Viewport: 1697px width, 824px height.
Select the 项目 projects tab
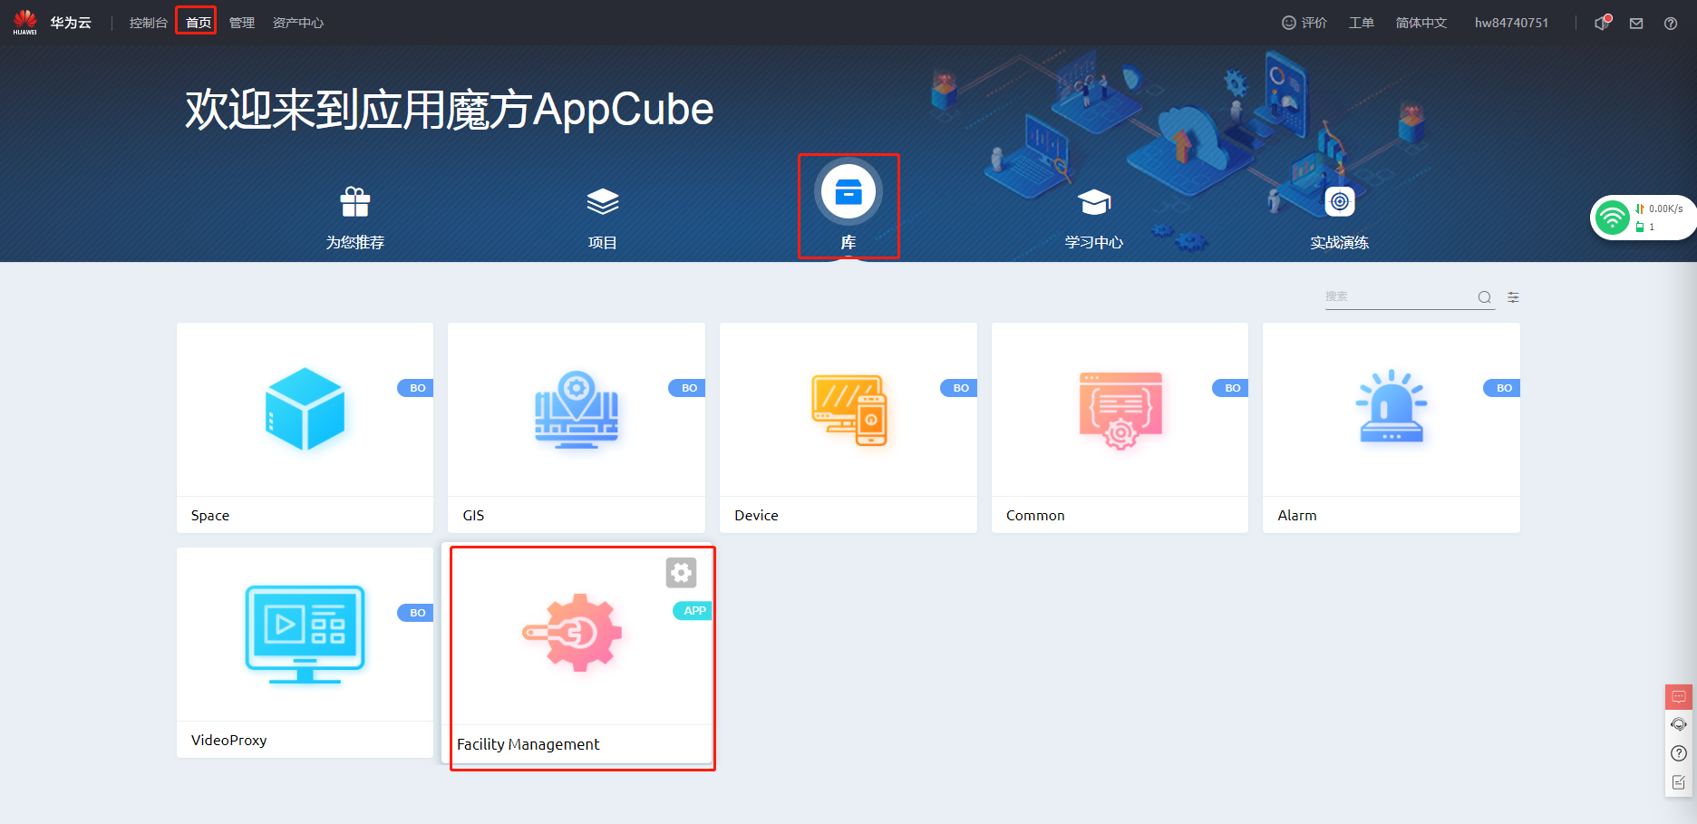click(603, 218)
